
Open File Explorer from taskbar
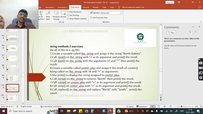point(69,111)
